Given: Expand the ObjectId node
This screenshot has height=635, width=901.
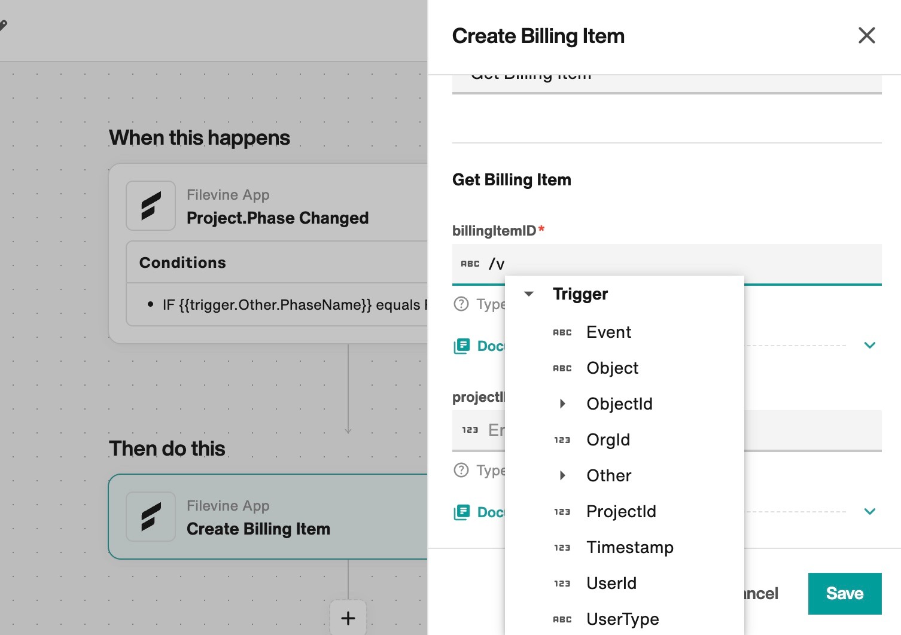Looking at the screenshot, I should (x=562, y=404).
